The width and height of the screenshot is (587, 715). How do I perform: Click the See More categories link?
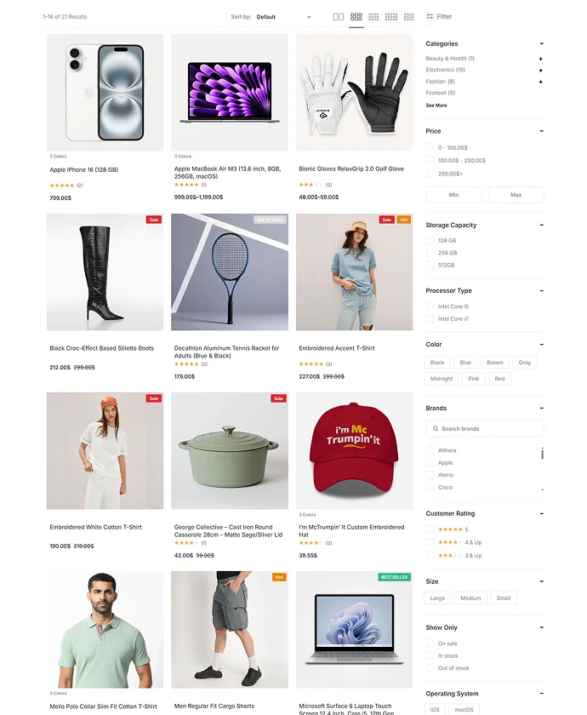436,106
